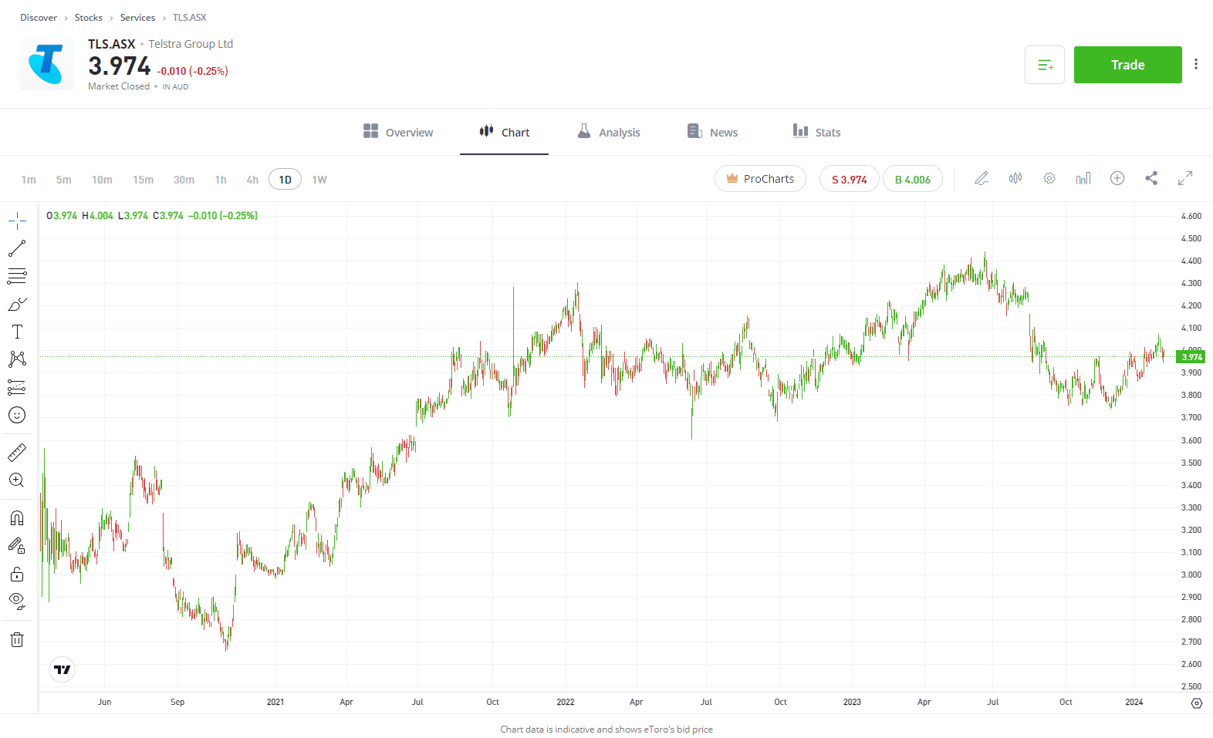Click the trash remove drawings icon
Screen dimensions: 1213x738
(17, 639)
